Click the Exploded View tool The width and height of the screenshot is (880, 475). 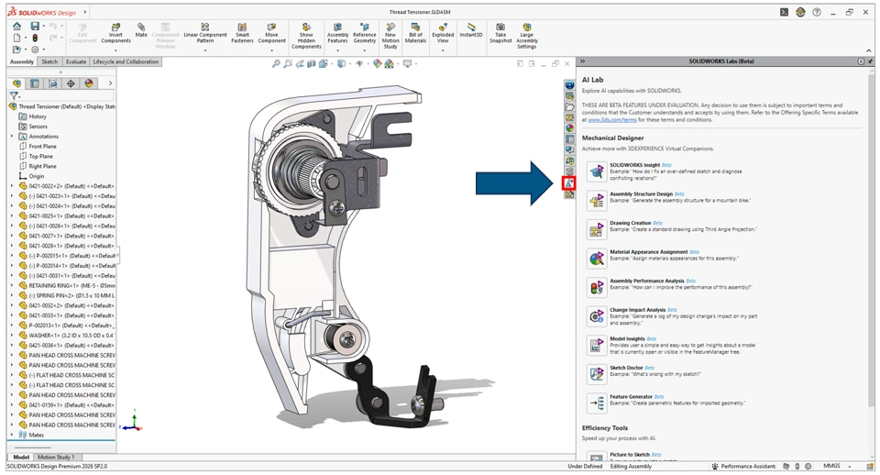443,33
